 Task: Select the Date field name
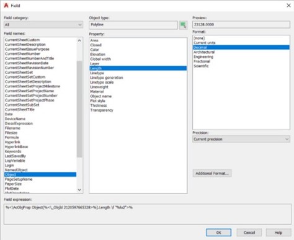[40, 114]
